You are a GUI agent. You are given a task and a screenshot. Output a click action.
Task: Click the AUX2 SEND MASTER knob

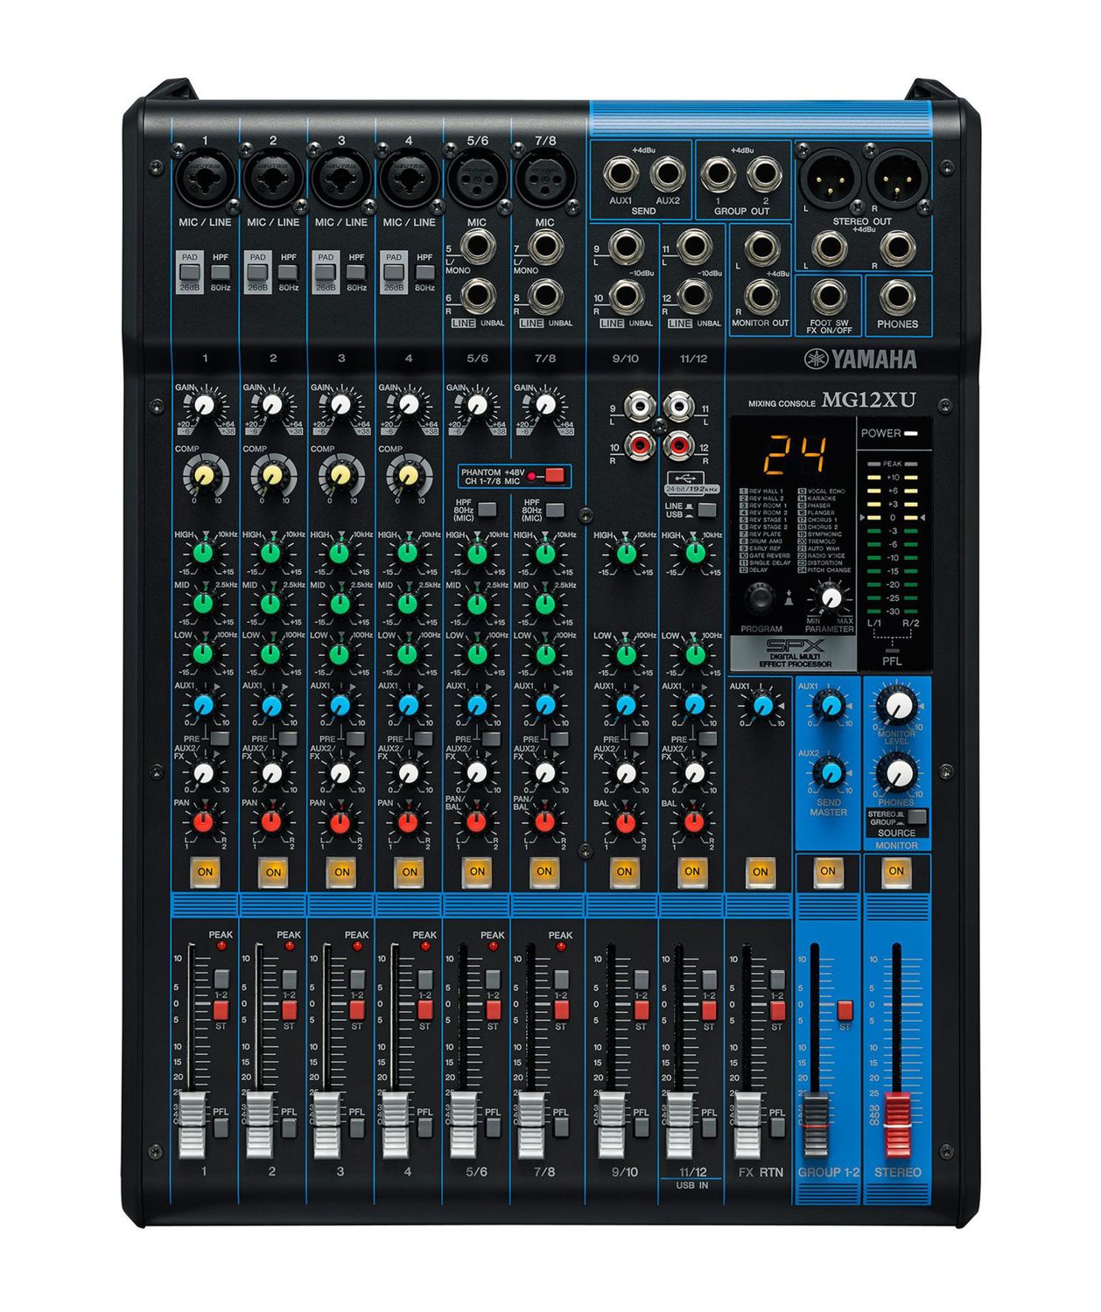point(830,773)
